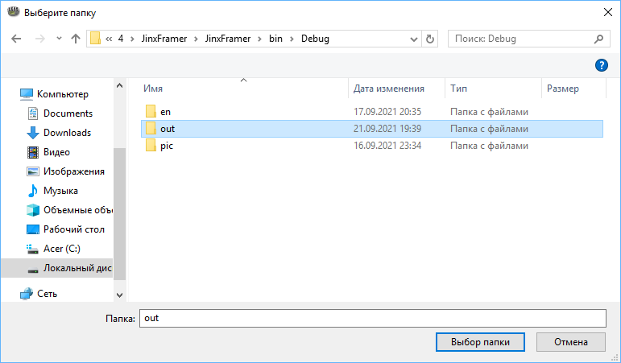Refresh the Debug folder view
621x363 pixels.
click(x=430, y=39)
